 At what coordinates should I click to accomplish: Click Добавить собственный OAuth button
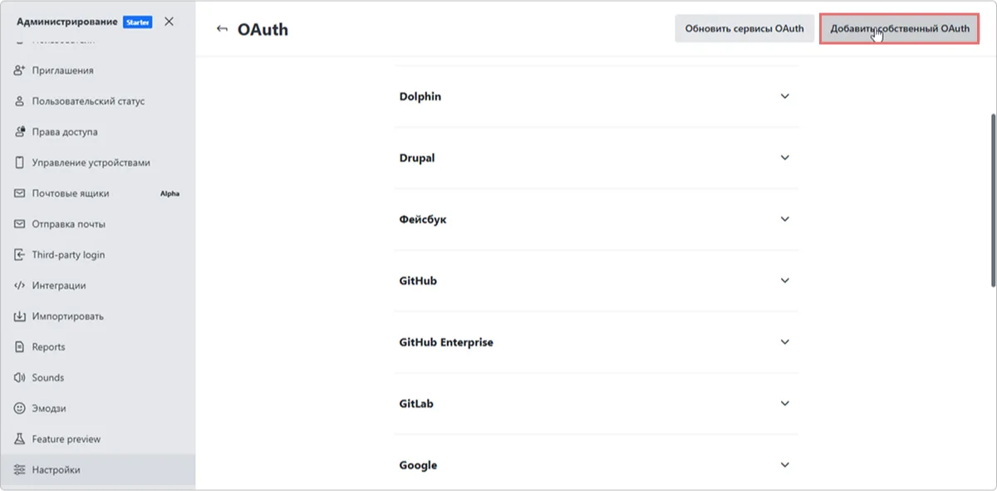coord(899,29)
